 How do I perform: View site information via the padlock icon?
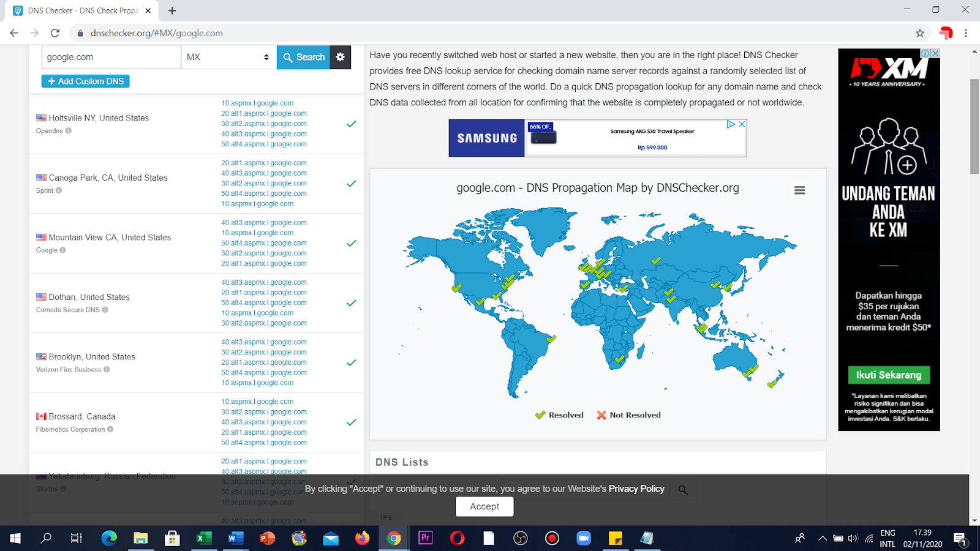click(80, 33)
